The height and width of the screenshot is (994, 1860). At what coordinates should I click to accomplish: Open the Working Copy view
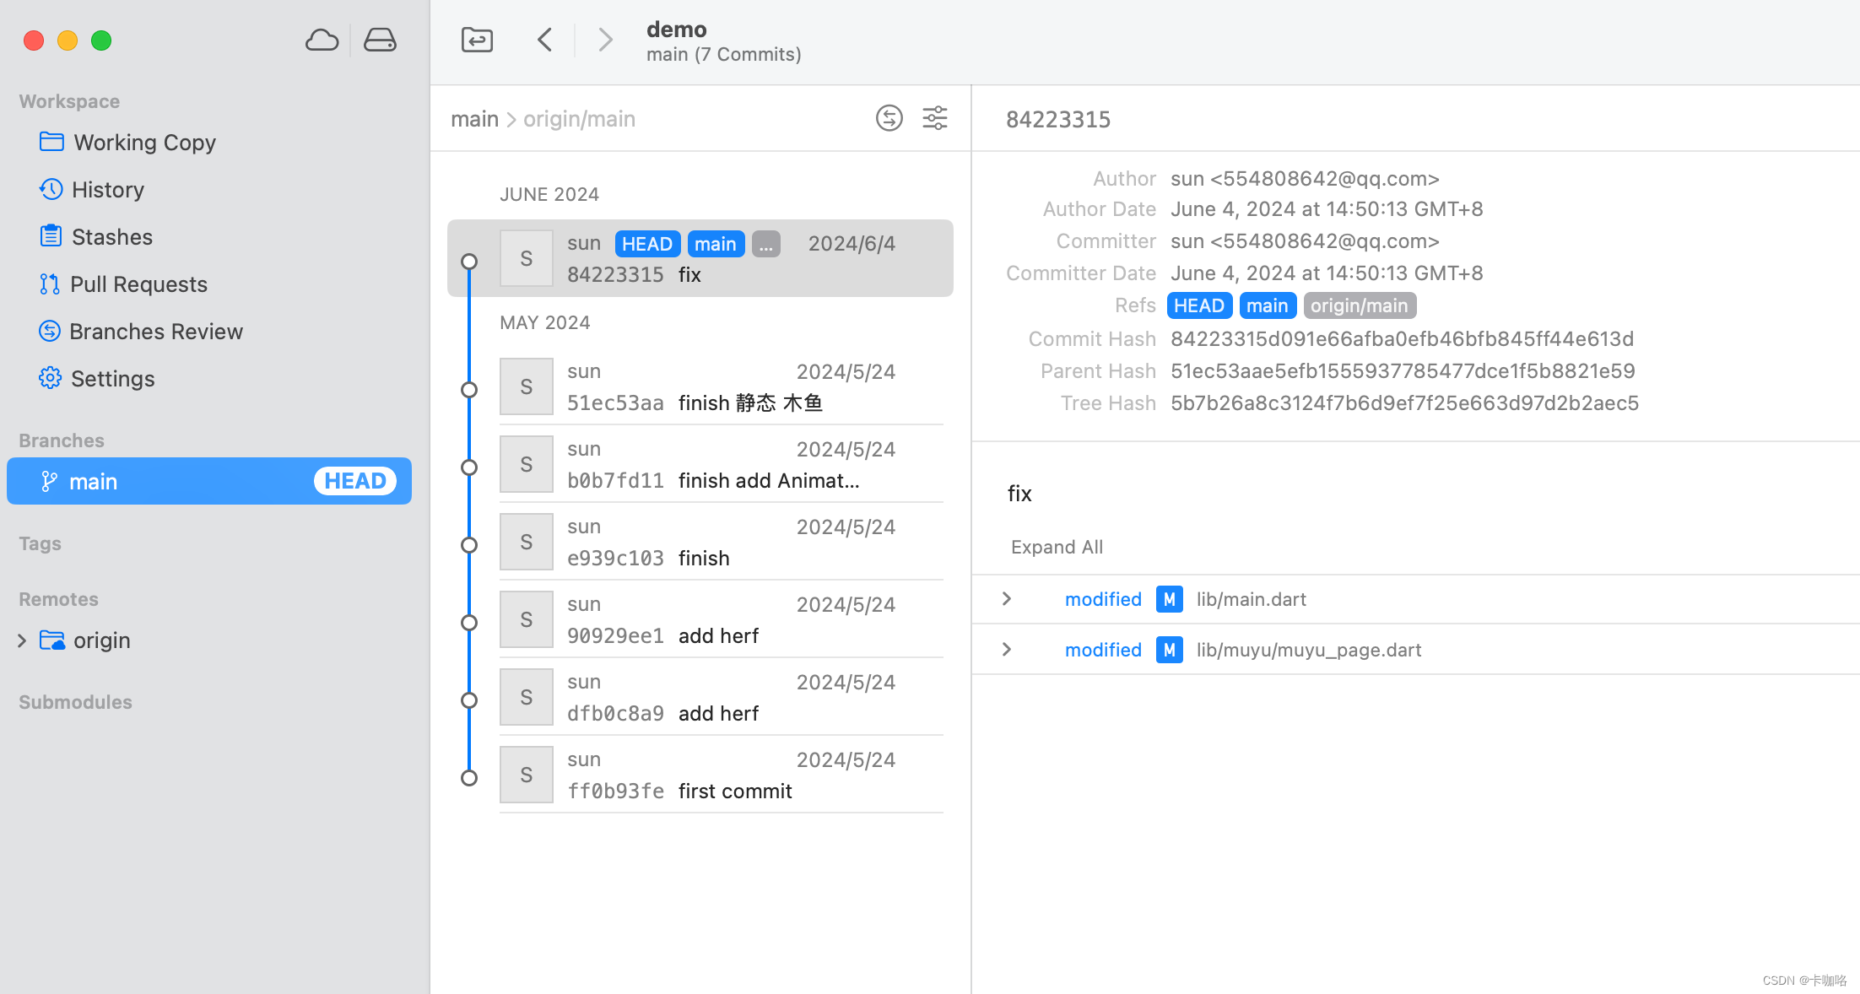(144, 142)
